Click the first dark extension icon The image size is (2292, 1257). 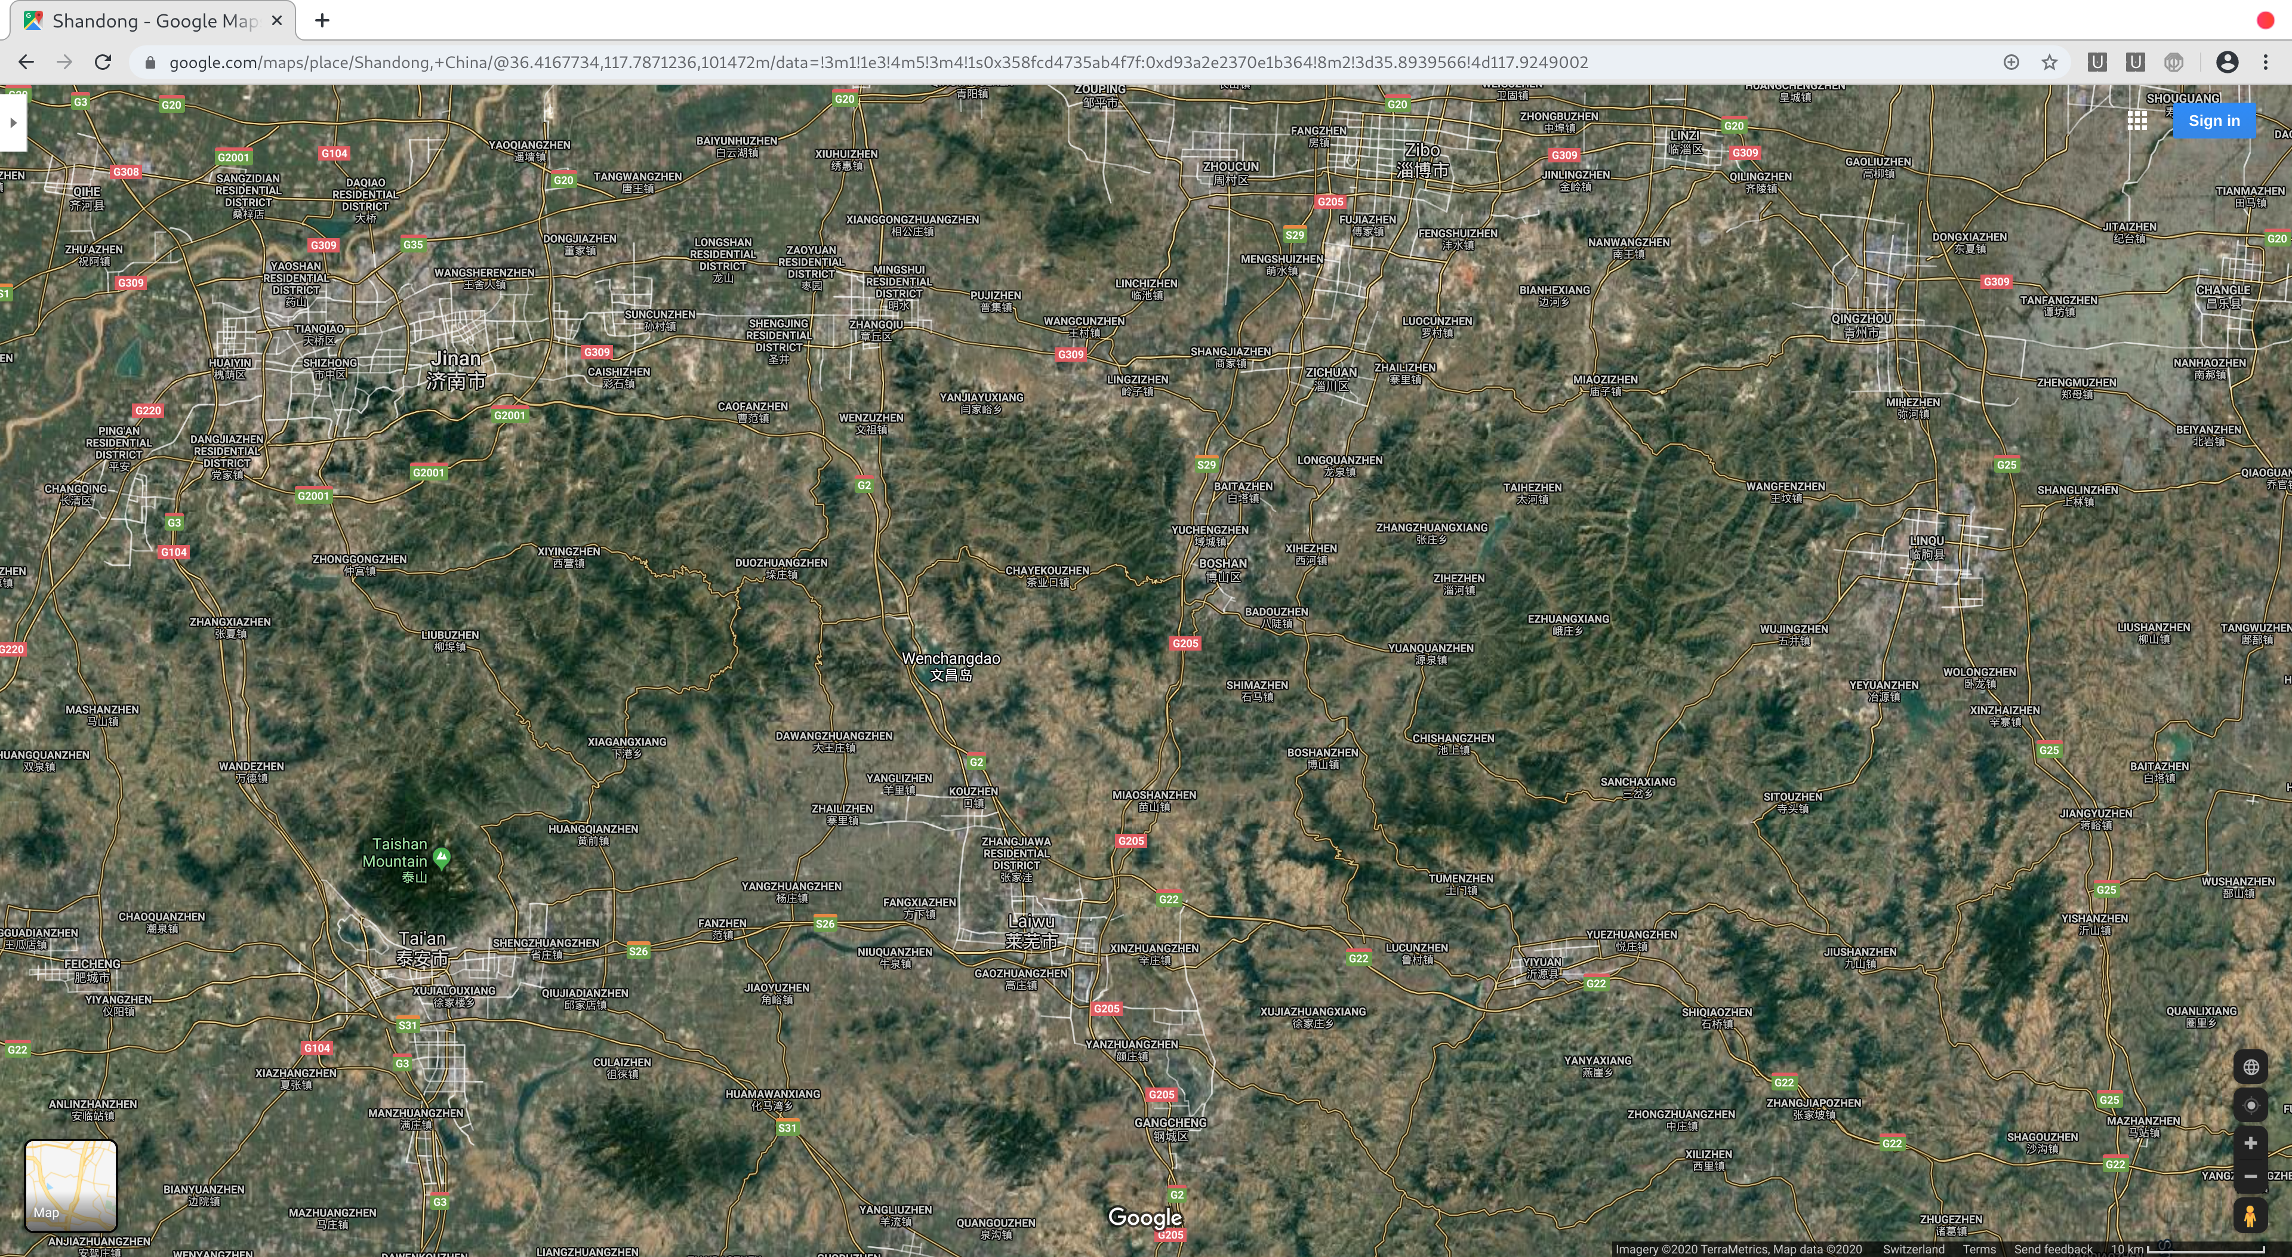pos(2096,62)
